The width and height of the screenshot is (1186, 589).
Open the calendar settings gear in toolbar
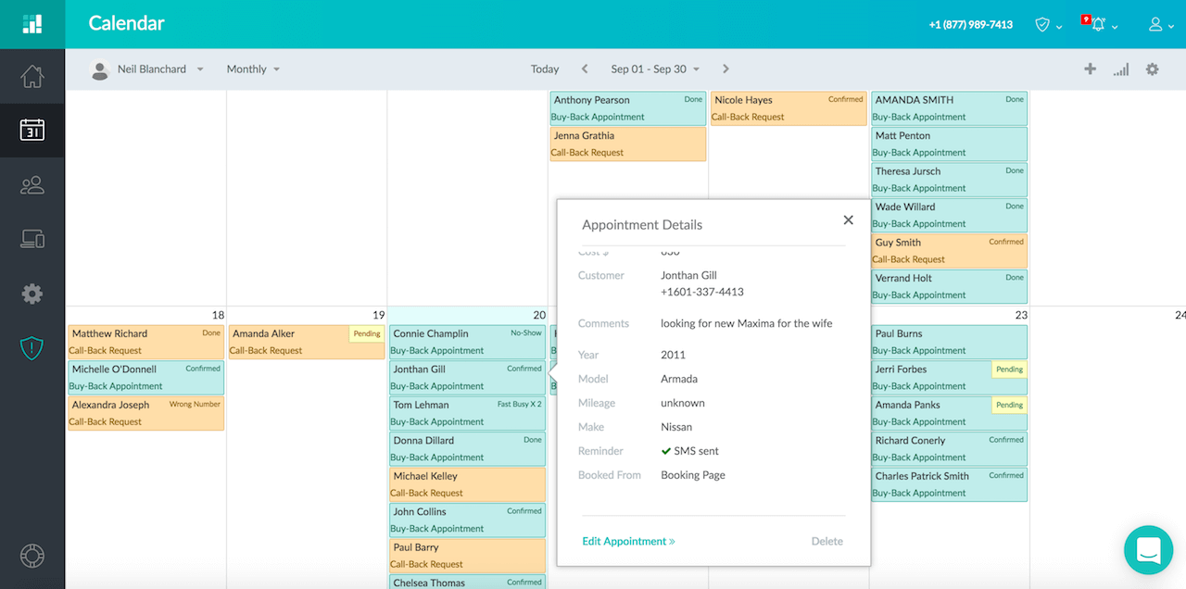pos(1152,69)
